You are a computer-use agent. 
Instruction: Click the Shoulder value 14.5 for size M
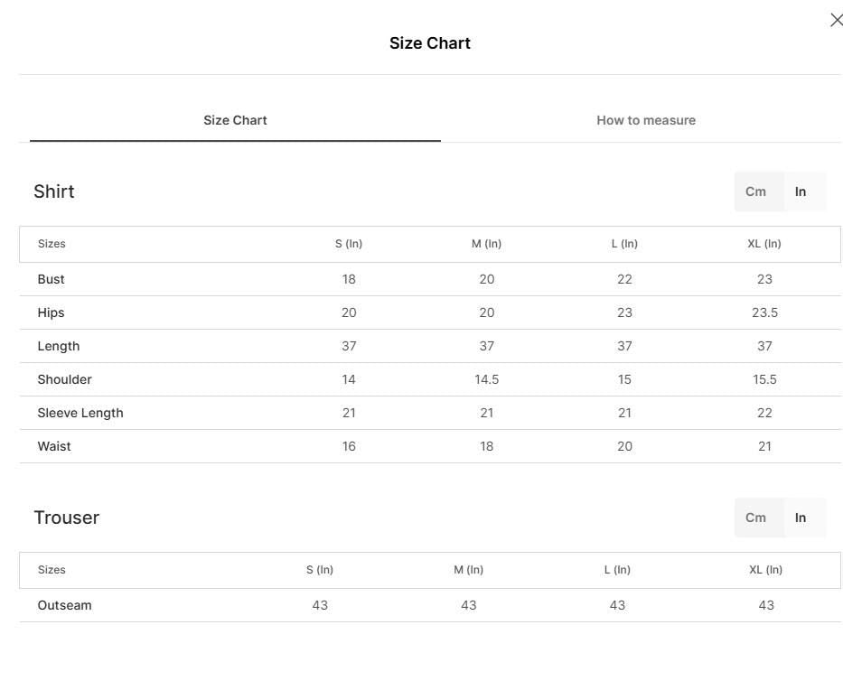tap(486, 379)
